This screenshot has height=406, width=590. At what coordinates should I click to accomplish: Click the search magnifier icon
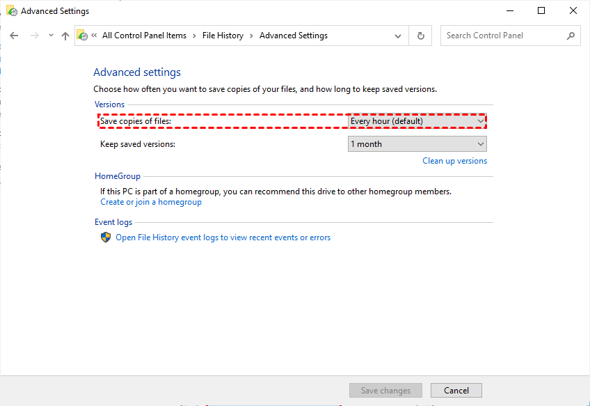coord(571,36)
